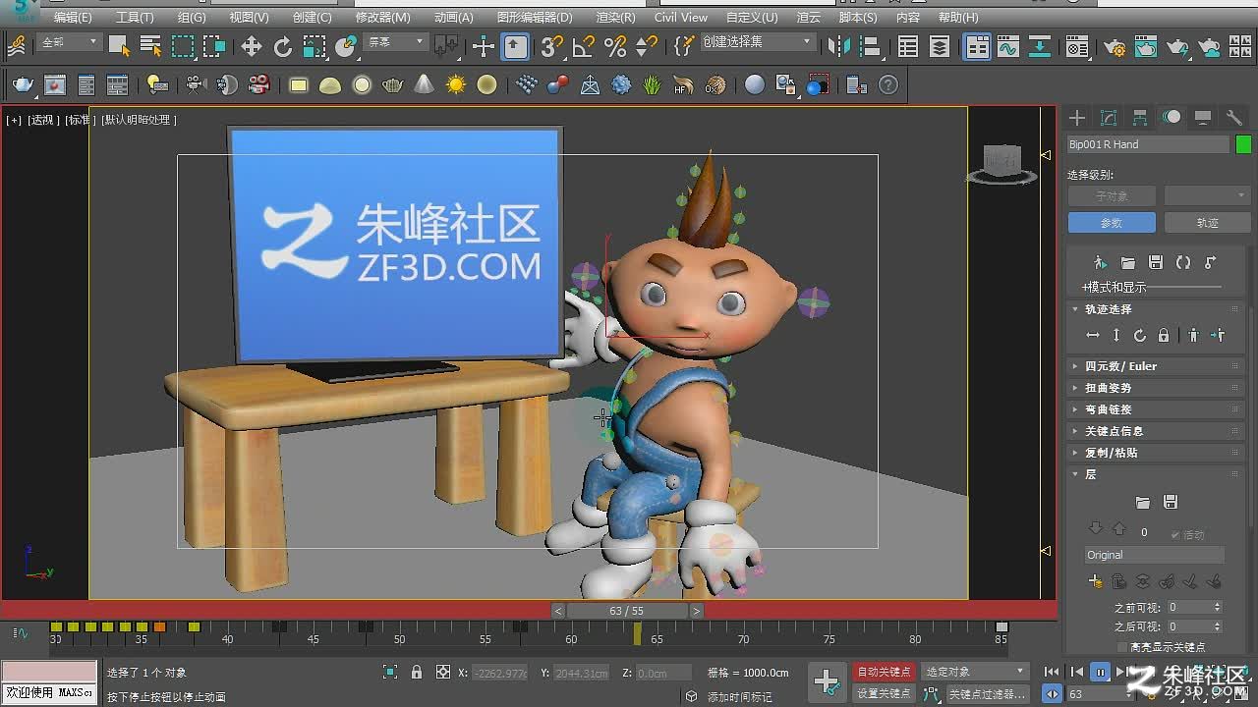Expand the 扭曲姿势 rollout
Screen dimensions: 1258x707
click(1157, 387)
